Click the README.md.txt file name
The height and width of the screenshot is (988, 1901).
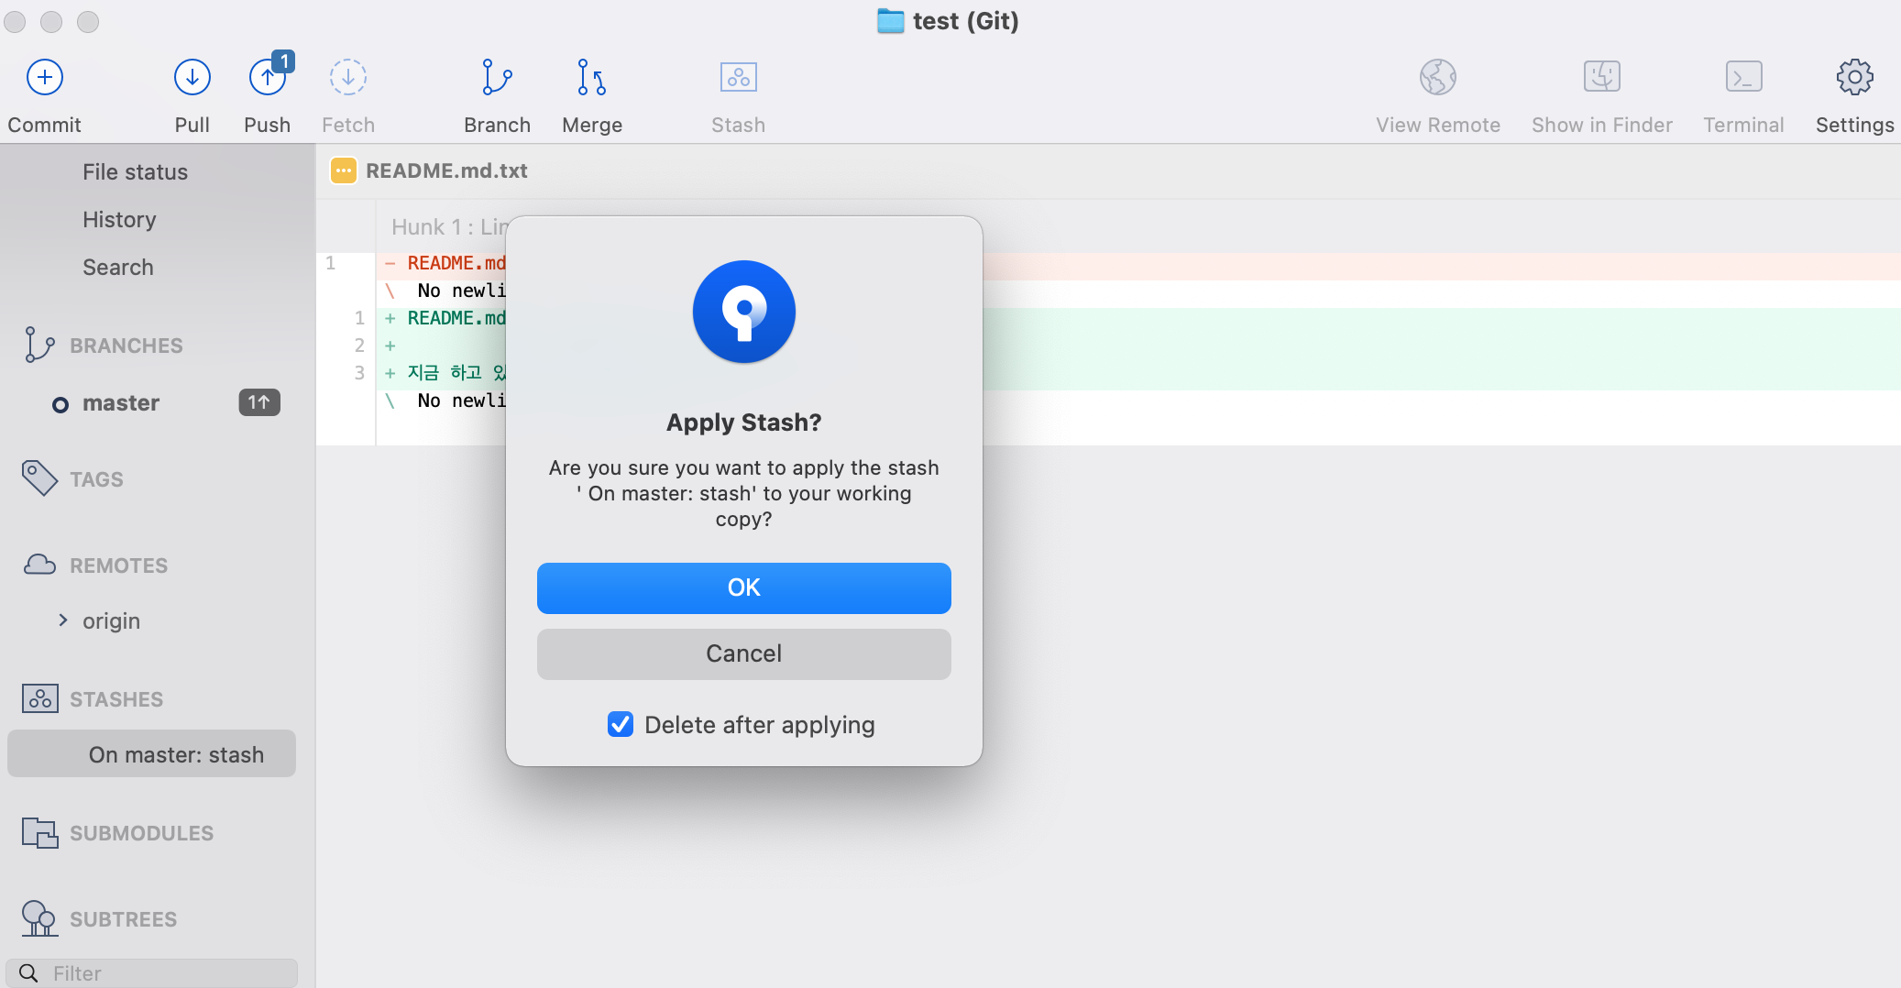[x=446, y=170]
